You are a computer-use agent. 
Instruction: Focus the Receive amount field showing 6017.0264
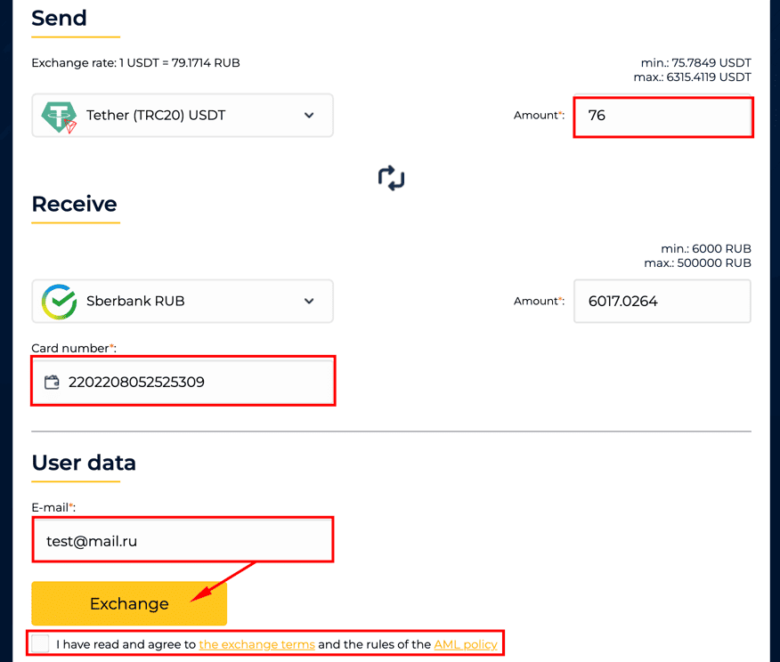click(662, 301)
